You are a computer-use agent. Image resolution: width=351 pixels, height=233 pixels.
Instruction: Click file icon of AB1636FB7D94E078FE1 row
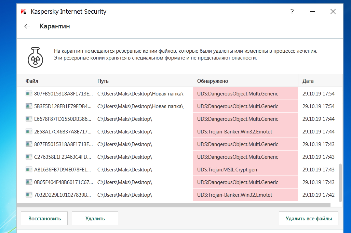coord(29,169)
